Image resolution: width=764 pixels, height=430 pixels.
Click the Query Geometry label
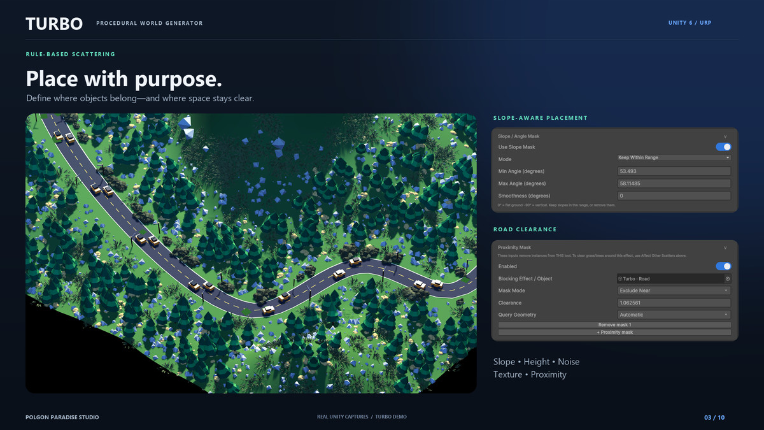click(x=517, y=315)
